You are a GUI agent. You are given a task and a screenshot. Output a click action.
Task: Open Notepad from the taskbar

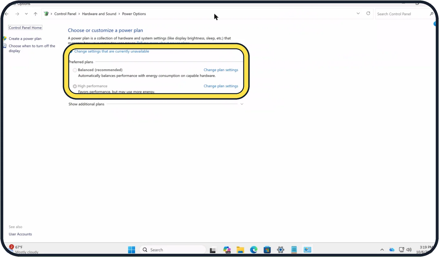pos(294,250)
